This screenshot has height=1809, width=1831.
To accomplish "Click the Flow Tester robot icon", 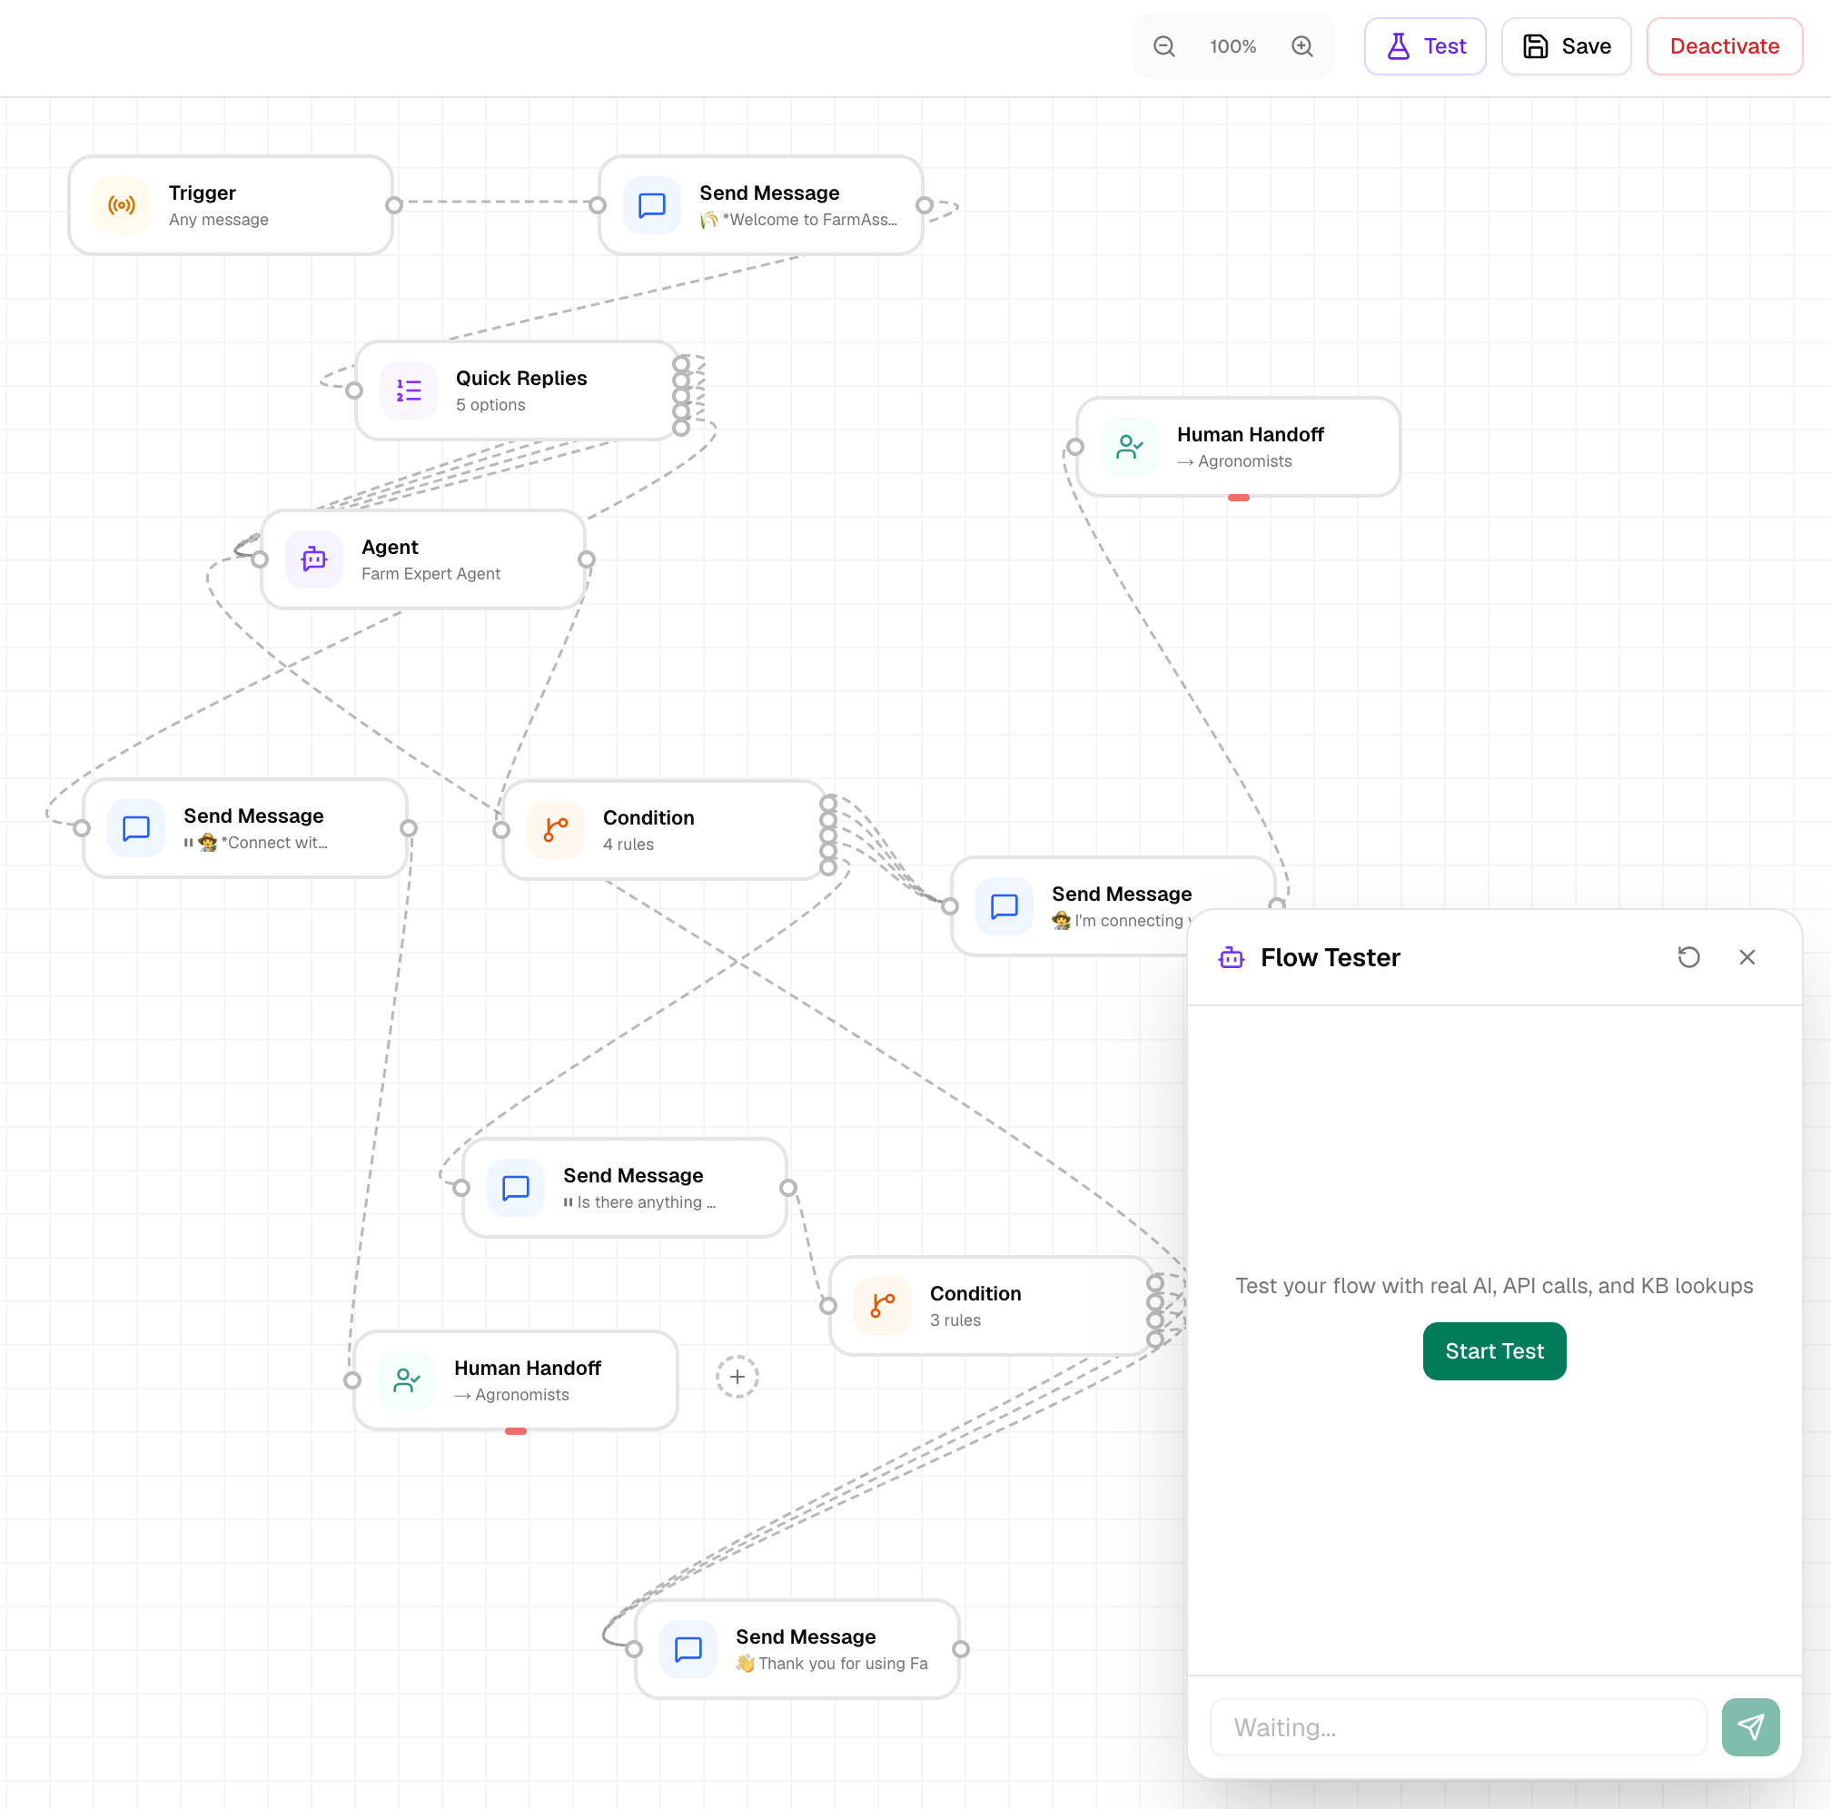I will pos(1231,957).
